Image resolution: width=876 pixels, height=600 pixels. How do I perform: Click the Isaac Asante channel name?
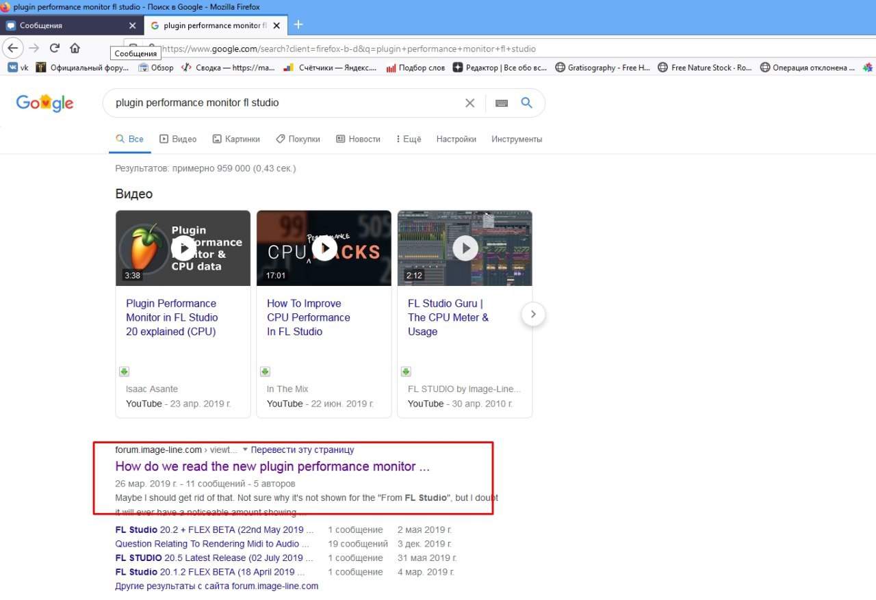(152, 389)
